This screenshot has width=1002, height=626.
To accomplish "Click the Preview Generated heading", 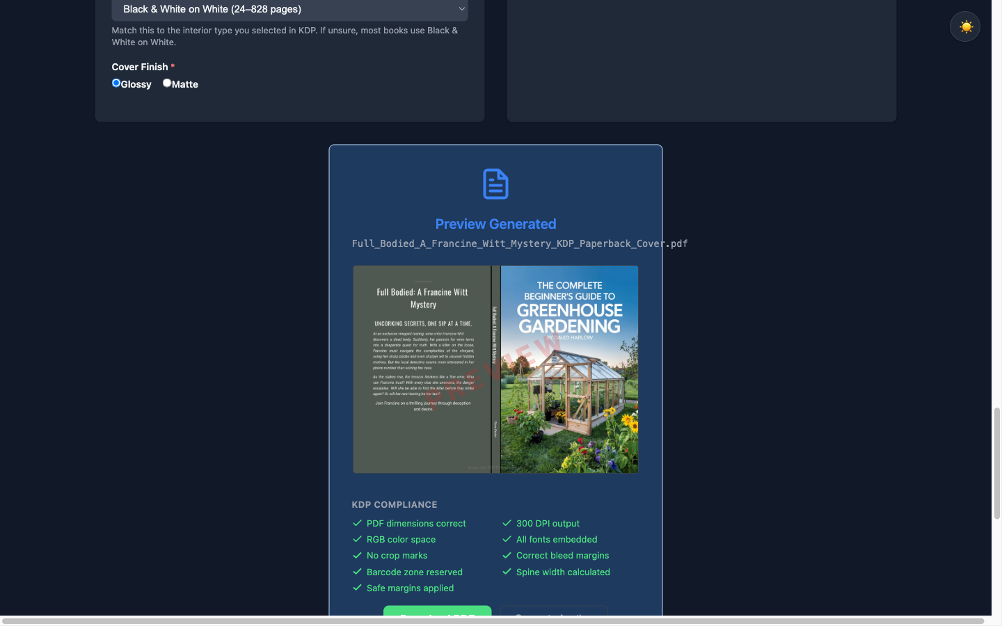I will [x=495, y=224].
